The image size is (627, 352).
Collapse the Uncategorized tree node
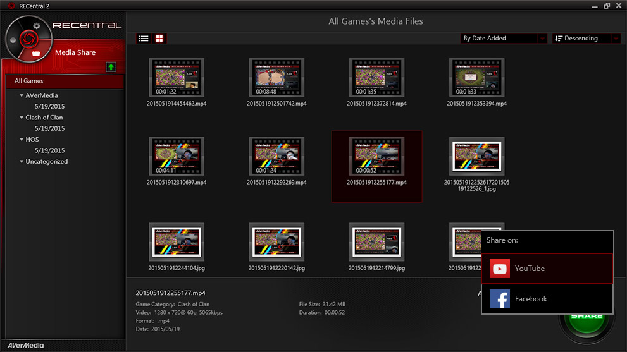point(22,161)
